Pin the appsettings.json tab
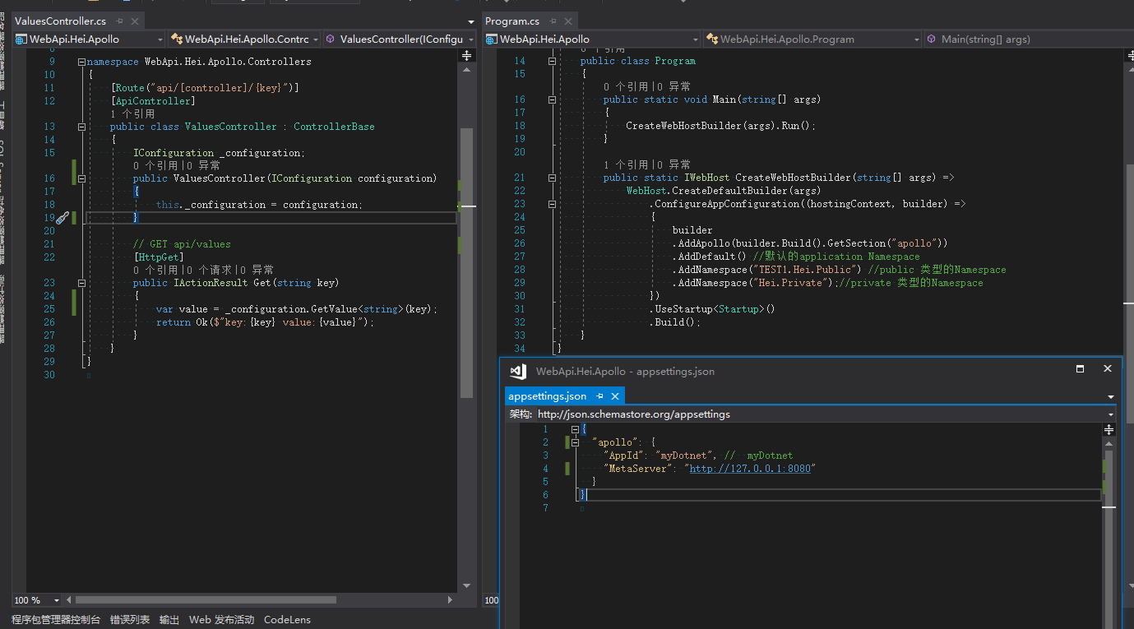 point(600,396)
